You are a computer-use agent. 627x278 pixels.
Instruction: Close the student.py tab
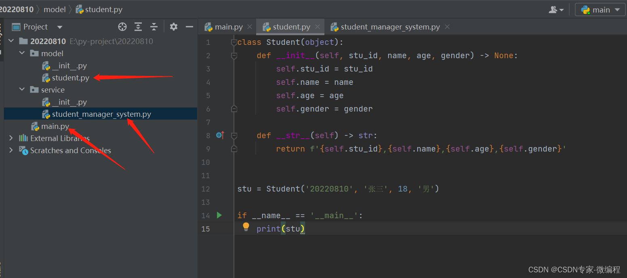coord(318,27)
